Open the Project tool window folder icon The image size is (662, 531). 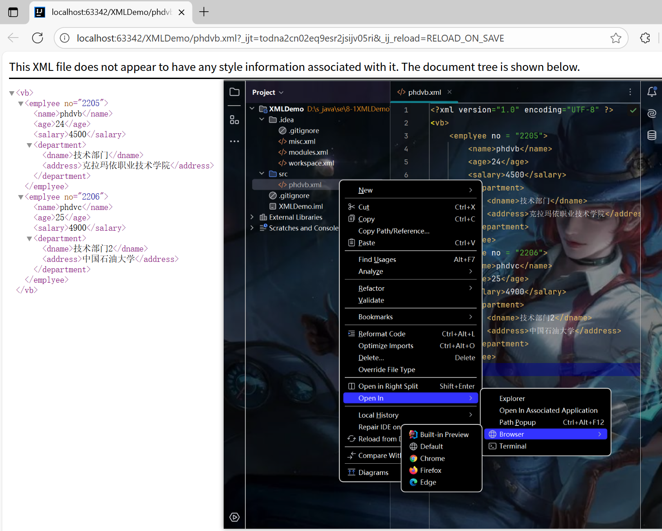tap(235, 92)
